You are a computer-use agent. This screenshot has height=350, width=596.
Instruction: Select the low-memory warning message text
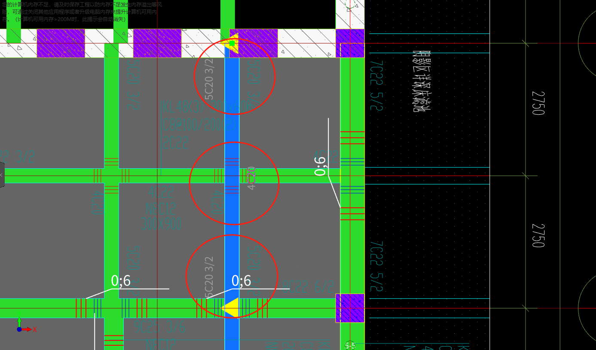[81, 12]
